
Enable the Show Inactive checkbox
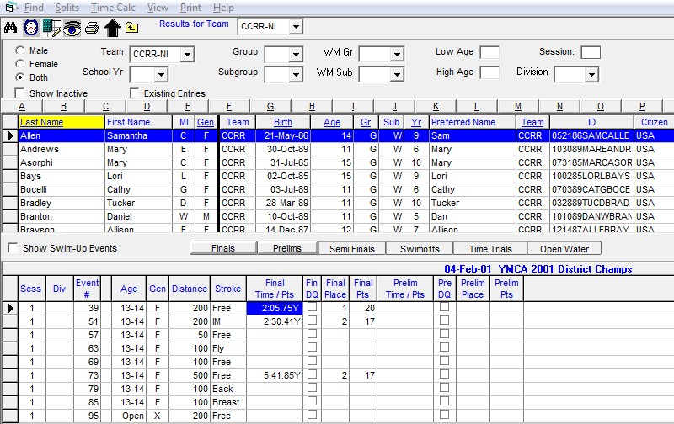[20, 93]
